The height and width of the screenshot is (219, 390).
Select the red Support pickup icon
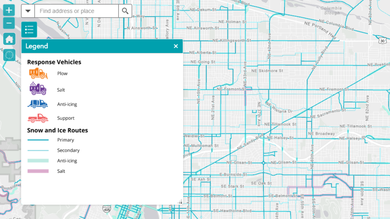point(38,118)
